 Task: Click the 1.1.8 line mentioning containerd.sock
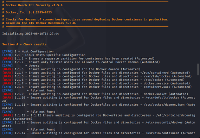[x=97, y=87]
